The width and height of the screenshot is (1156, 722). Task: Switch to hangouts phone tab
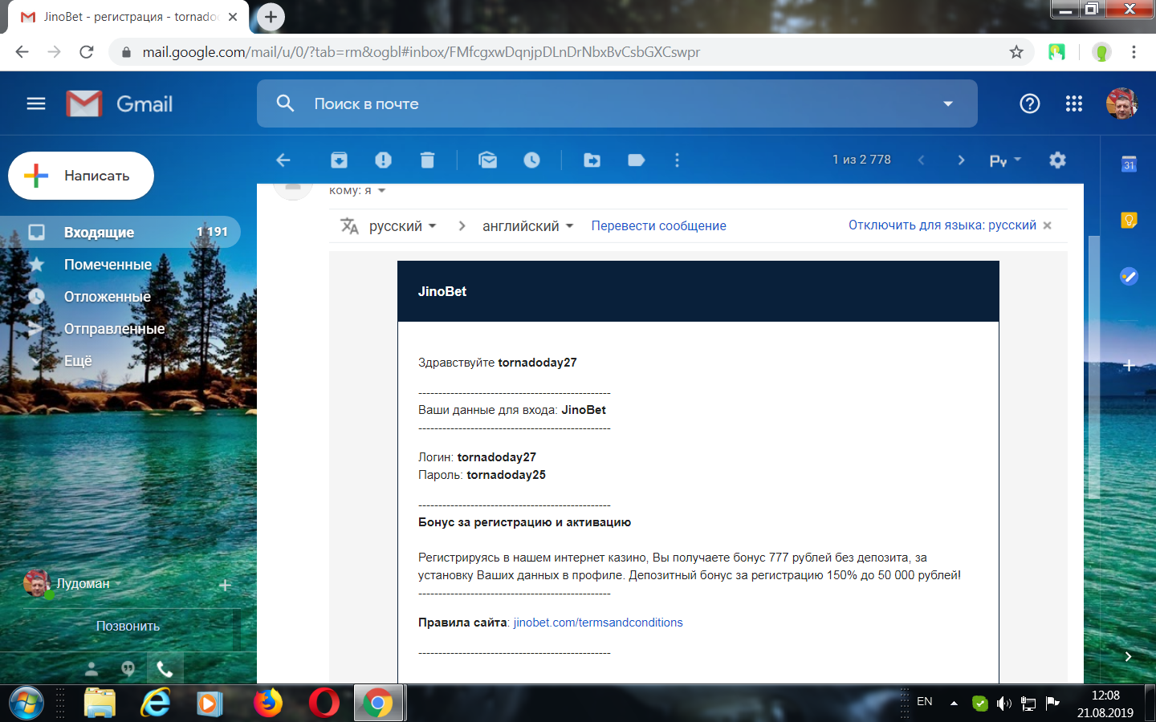click(165, 668)
